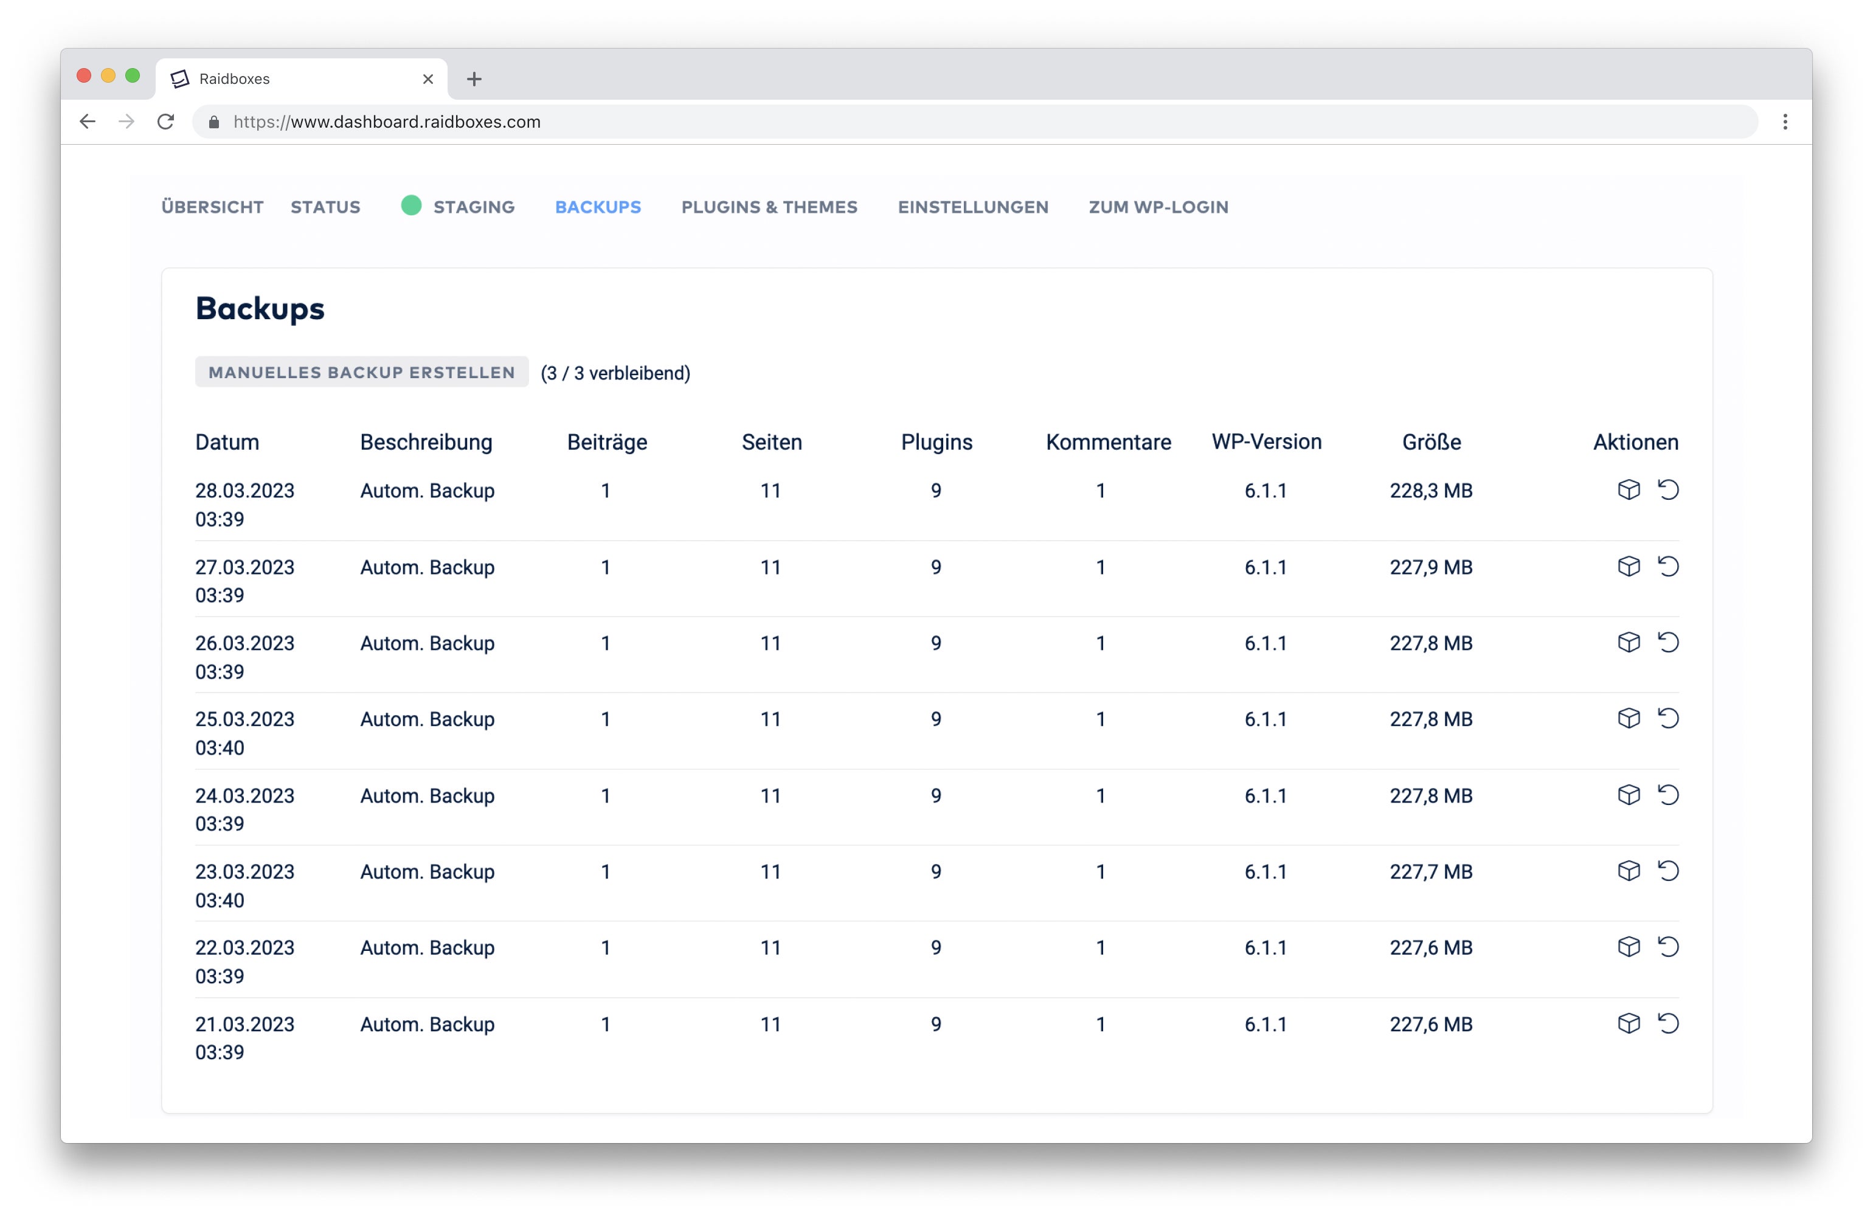Download the backup from 23.03.2023

pos(1627,871)
